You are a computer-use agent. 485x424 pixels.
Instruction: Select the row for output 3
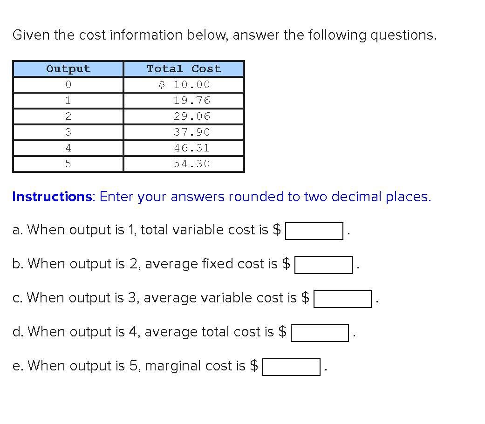tap(68, 132)
